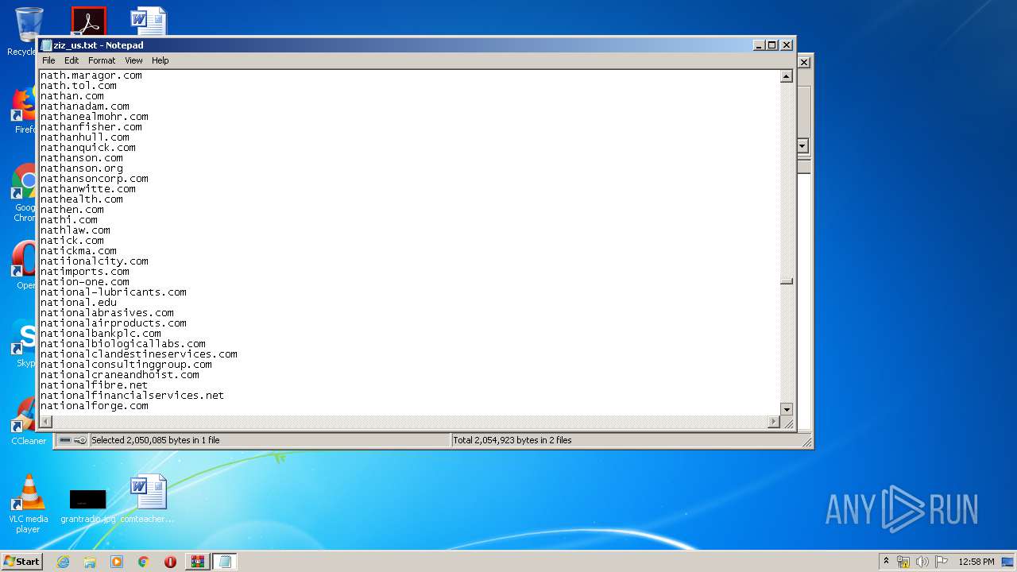Screen dimensions: 1017x572
Task: Click the line nationalbankplc.com
Action: [x=101, y=333]
